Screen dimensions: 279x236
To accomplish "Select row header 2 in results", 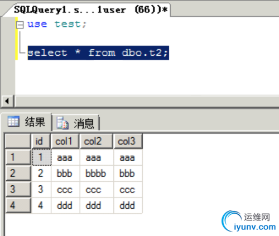I will click(x=18, y=174).
